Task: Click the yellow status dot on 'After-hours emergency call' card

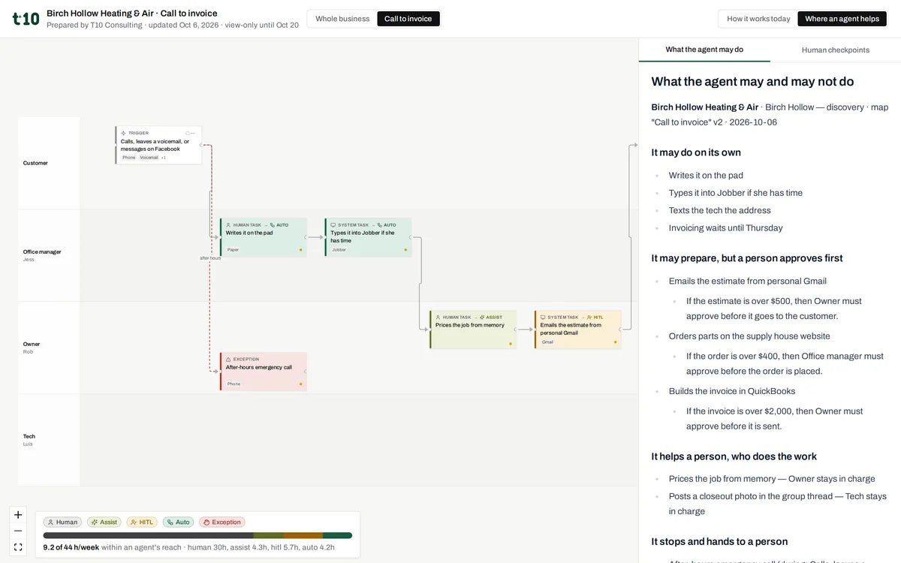Action: tap(300, 384)
